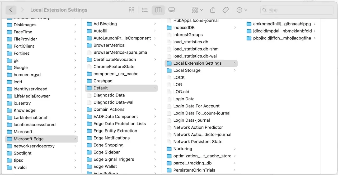Screen dimensions: 338x175
Task: Select the EADPData Component folder
Action: click(121, 116)
